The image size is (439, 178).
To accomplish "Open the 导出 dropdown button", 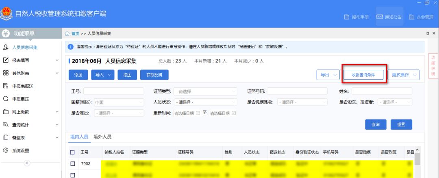I will pyautogui.click(x=328, y=75).
